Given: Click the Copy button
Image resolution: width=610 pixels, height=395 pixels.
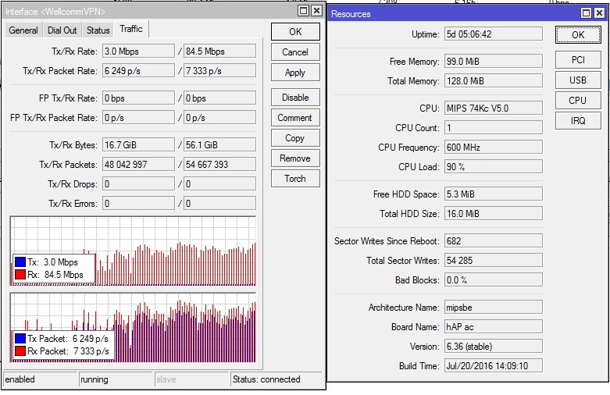Looking at the screenshot, I should [x=296, y=138].
